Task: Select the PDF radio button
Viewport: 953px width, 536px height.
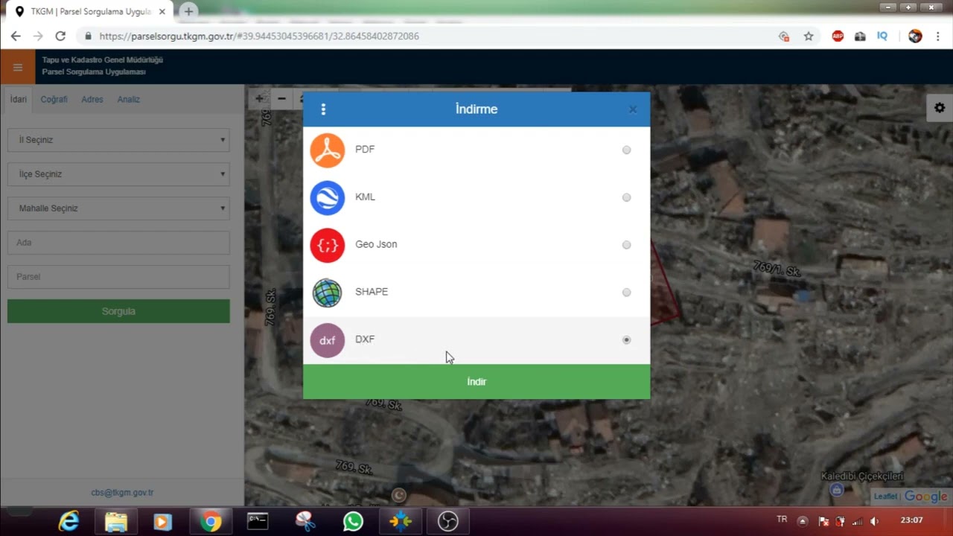Action: 626,150
